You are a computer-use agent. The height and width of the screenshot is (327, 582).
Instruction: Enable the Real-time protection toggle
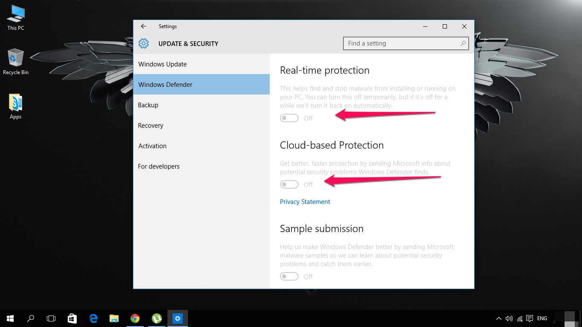(x=289, y=118)
